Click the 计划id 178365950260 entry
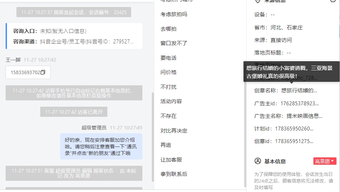 (x=284, y=128)
